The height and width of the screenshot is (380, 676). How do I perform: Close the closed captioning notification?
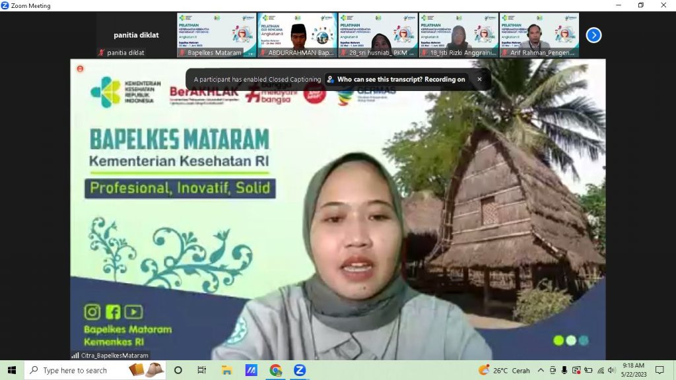[479, 79]
